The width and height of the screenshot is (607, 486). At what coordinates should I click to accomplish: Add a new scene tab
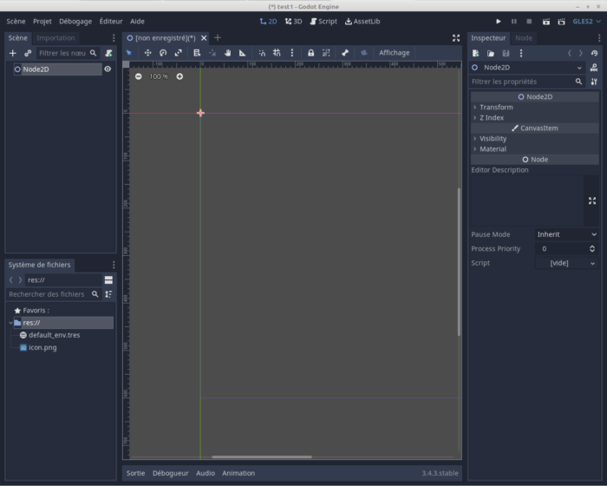(x=218, y=37)
